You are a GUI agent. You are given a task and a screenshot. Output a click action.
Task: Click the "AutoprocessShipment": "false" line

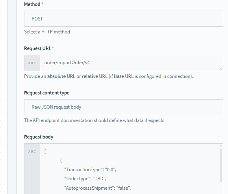tap(97, 188)
